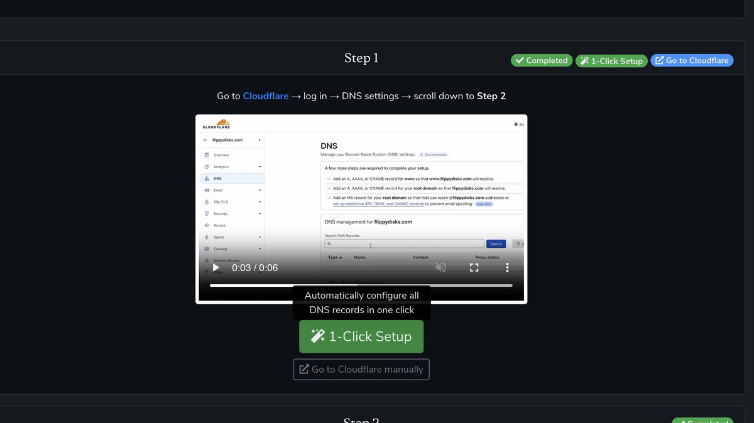Expand the flippydisks.com dropdown arrow in video
This screenshot has height=423, width=754.
[x=260, y=140]
